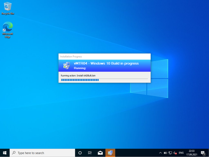Click the Type here to search box
This screenshot has height=157, width=209.
pos(42,153)
